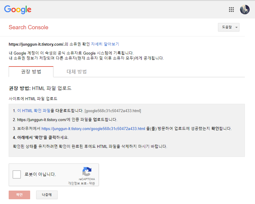Download via '이 HTML 확인 파일' link
The height and width of the screenshot is (204, 255).
(x=34, y=111)
